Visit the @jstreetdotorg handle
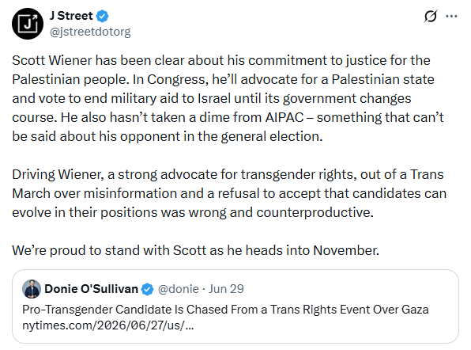 (x=90, y=32)
